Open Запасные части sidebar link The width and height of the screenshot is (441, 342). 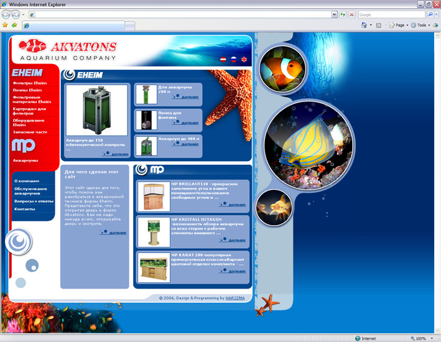[x=30, y=132]
